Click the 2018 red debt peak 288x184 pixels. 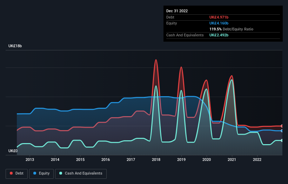[156, 60]
